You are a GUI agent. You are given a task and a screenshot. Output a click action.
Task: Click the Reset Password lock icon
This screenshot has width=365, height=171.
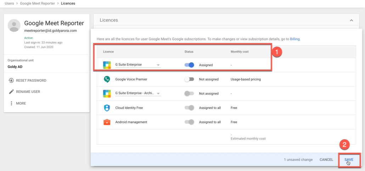(x=11, y=81)
